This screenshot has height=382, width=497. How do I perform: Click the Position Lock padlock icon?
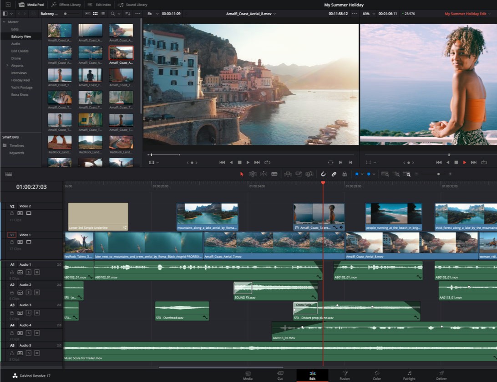pyautogui.click(x=344, y=174)
